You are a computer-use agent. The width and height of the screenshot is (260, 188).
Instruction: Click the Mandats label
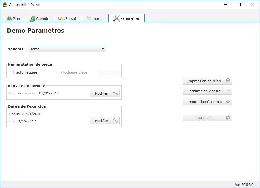point(15,49)
